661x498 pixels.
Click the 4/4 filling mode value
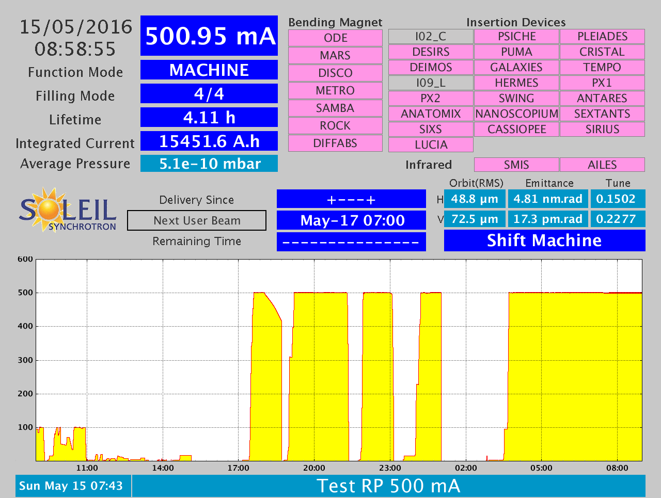[x=209, y=93]
